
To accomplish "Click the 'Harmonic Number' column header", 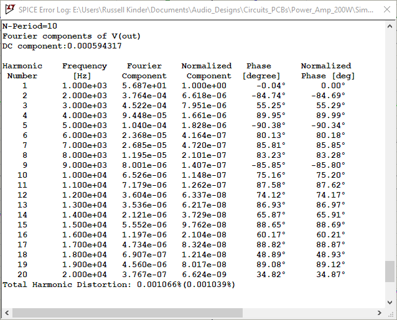I will tap(22, 71).
